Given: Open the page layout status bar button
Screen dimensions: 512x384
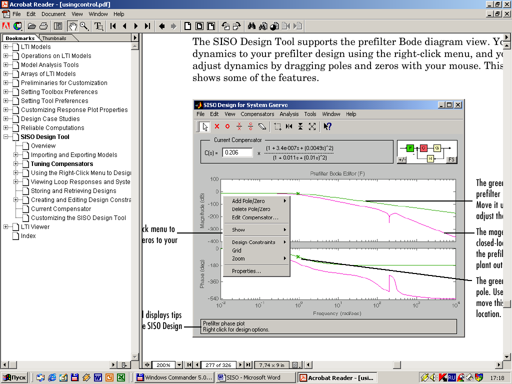Looking at the screenshot, I should point(296,365).
